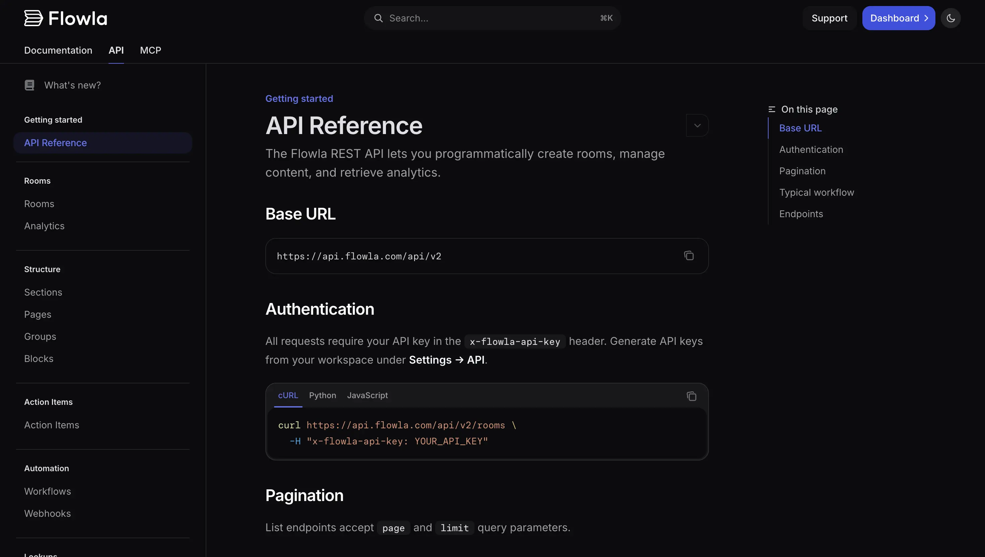Jump to Typical workflow section

816,192
